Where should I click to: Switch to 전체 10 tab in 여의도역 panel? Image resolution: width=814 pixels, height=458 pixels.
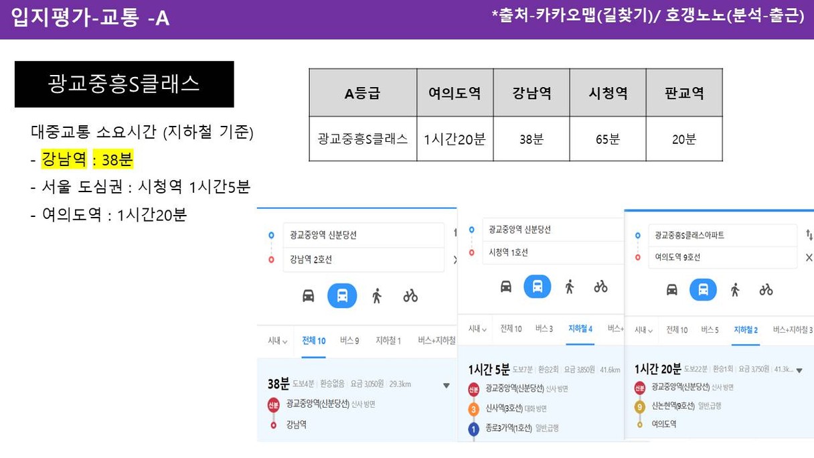pos(677,330)
